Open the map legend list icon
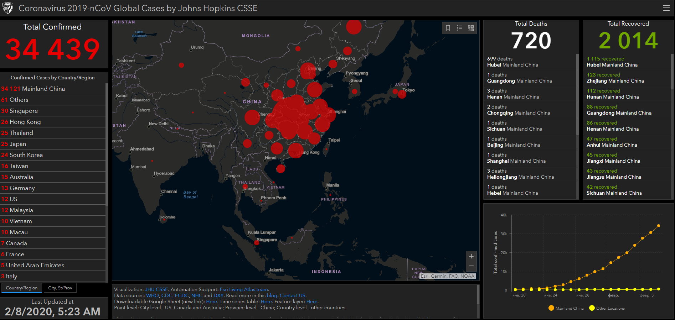 (459, 28)
